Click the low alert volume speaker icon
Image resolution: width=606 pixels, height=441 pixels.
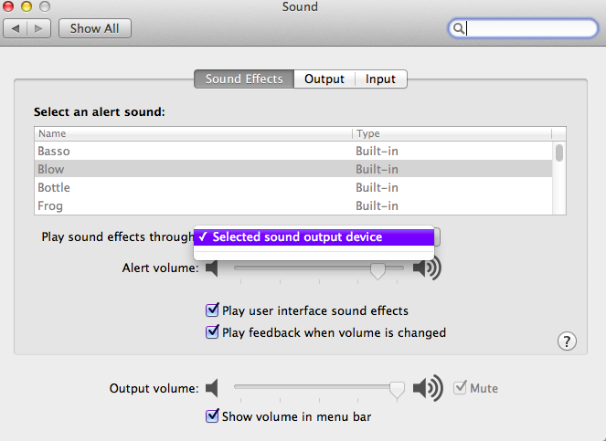click(x=212, y=268)
